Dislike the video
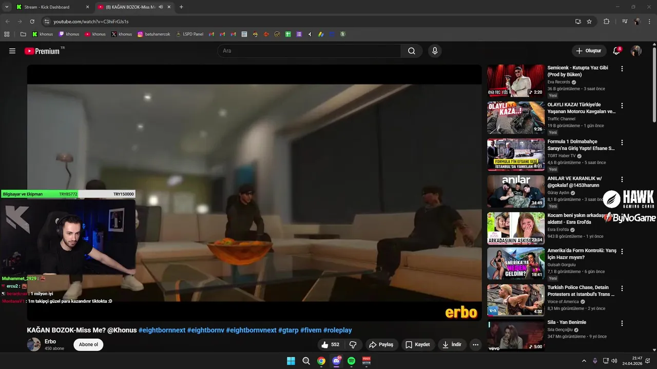657x369 pixels. (x=353, y=344)
